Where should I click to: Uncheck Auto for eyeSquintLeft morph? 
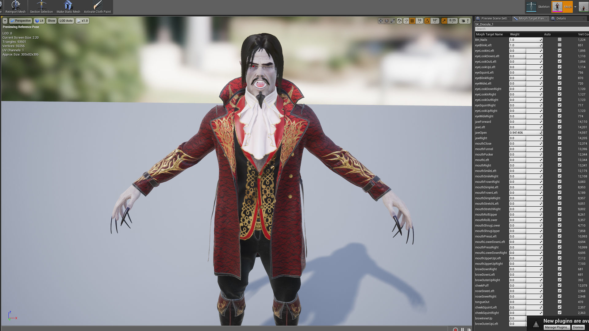560,73
